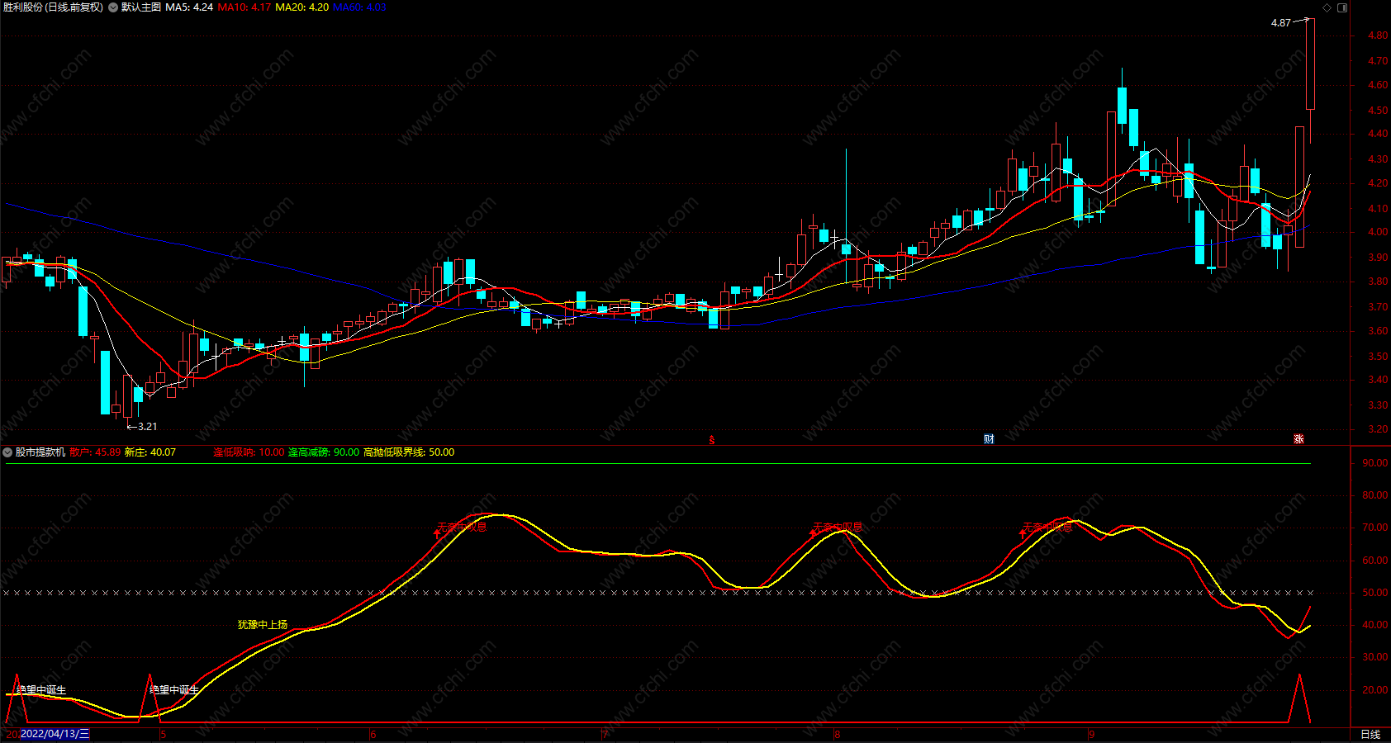Click the 股市提款机 indicator name
The image size is (1391, 743).
point(40,452)
